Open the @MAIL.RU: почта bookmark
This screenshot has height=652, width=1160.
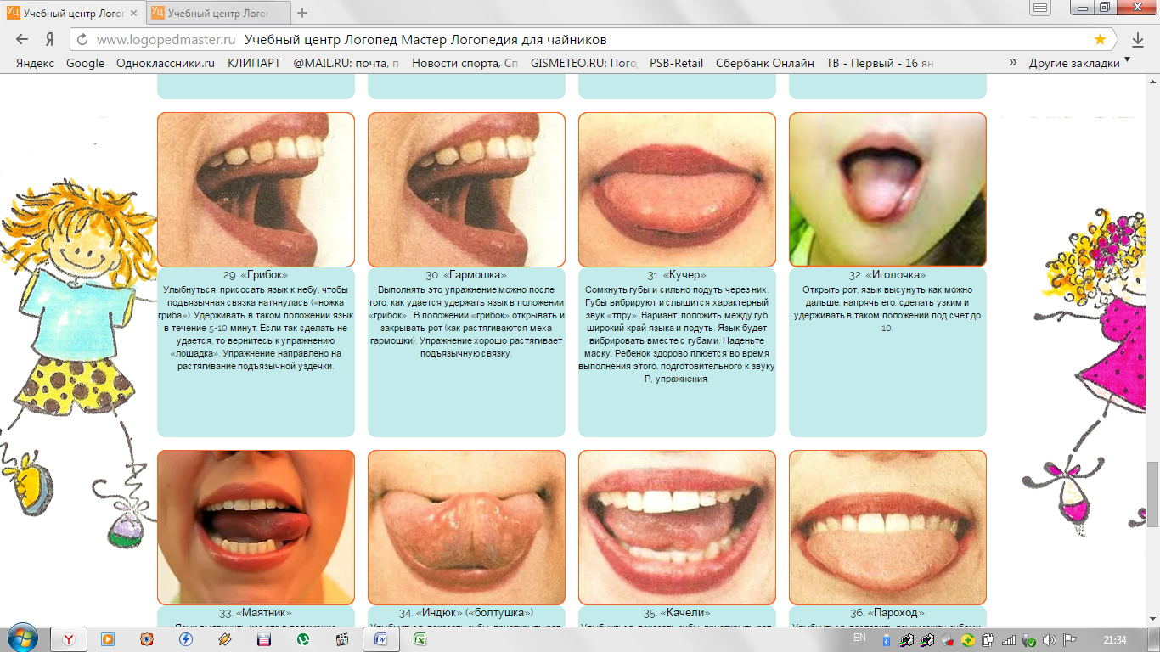(x=346, y=63)
